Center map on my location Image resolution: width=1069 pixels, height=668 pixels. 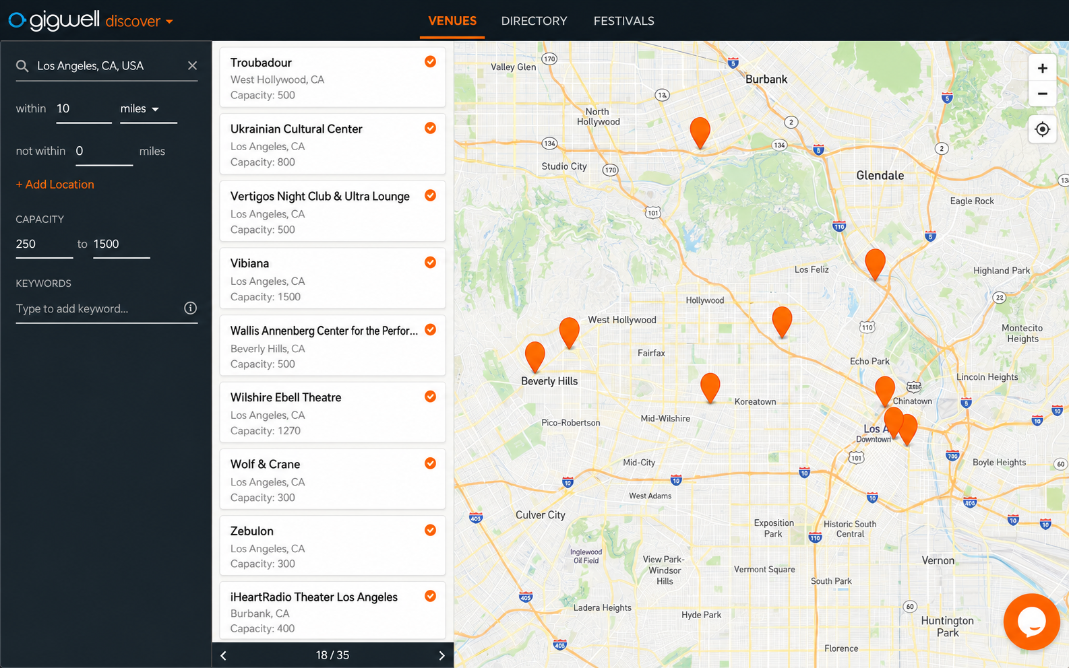[x=1042, y=129]
